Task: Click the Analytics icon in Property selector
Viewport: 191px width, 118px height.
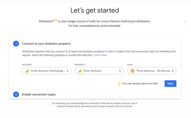Action: [x=79, y=71]
